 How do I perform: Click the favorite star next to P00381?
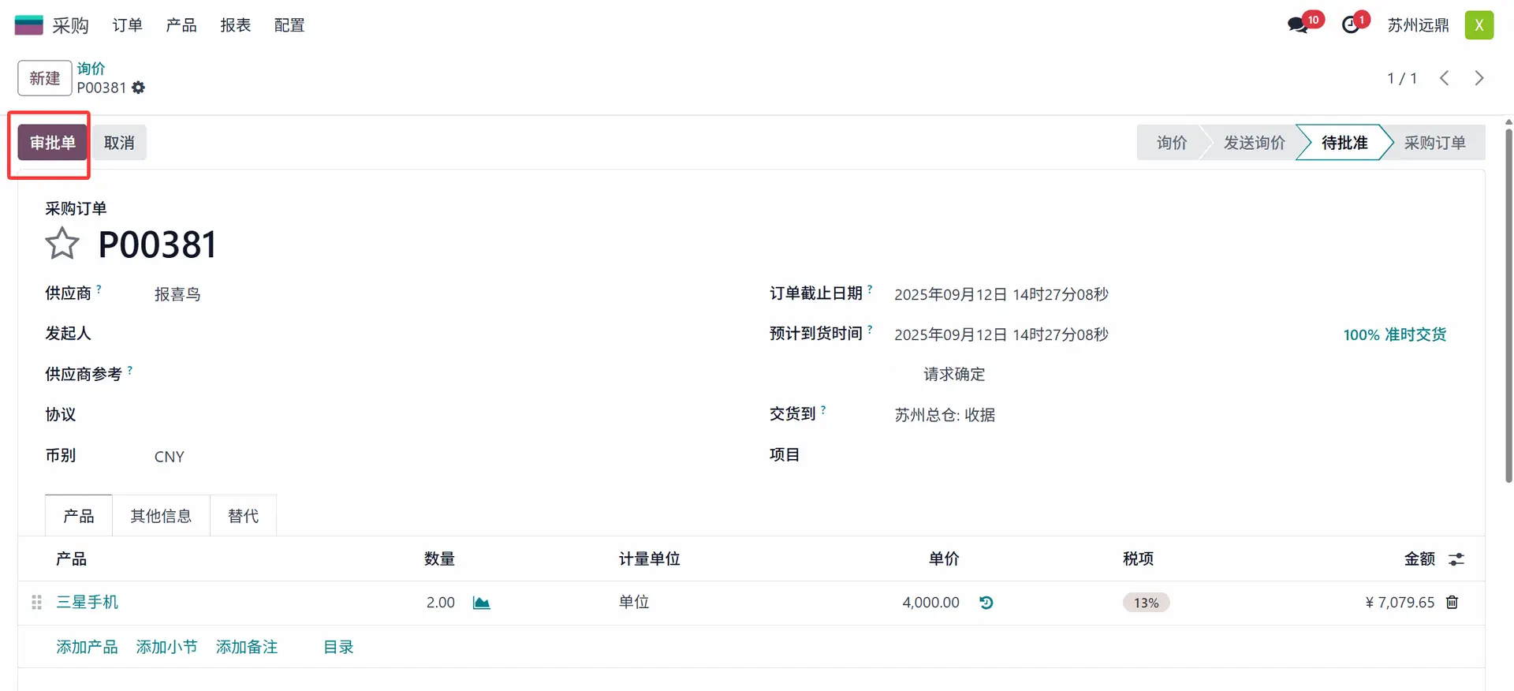pos(62,244)
